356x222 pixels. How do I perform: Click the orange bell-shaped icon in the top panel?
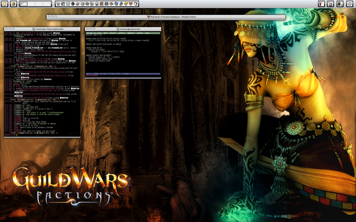point(13,4)
